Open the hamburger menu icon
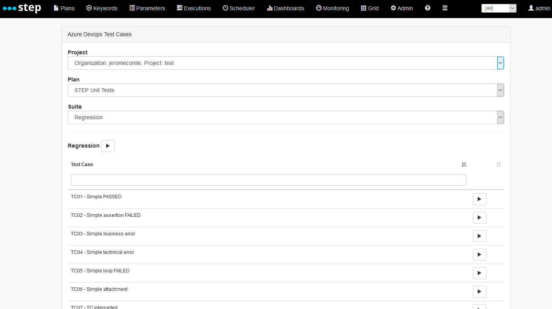Image resolution: width=552 pixels, height=309 pixels. [445, 8]
